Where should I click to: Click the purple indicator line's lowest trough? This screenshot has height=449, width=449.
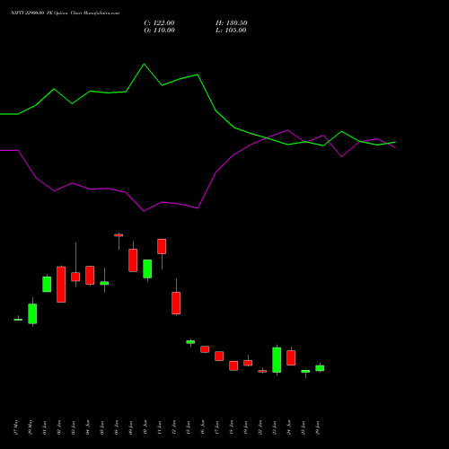144,211
